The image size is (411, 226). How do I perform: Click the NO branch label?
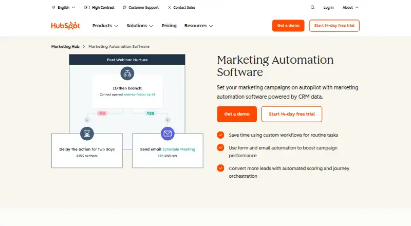[x=102, y=114]
